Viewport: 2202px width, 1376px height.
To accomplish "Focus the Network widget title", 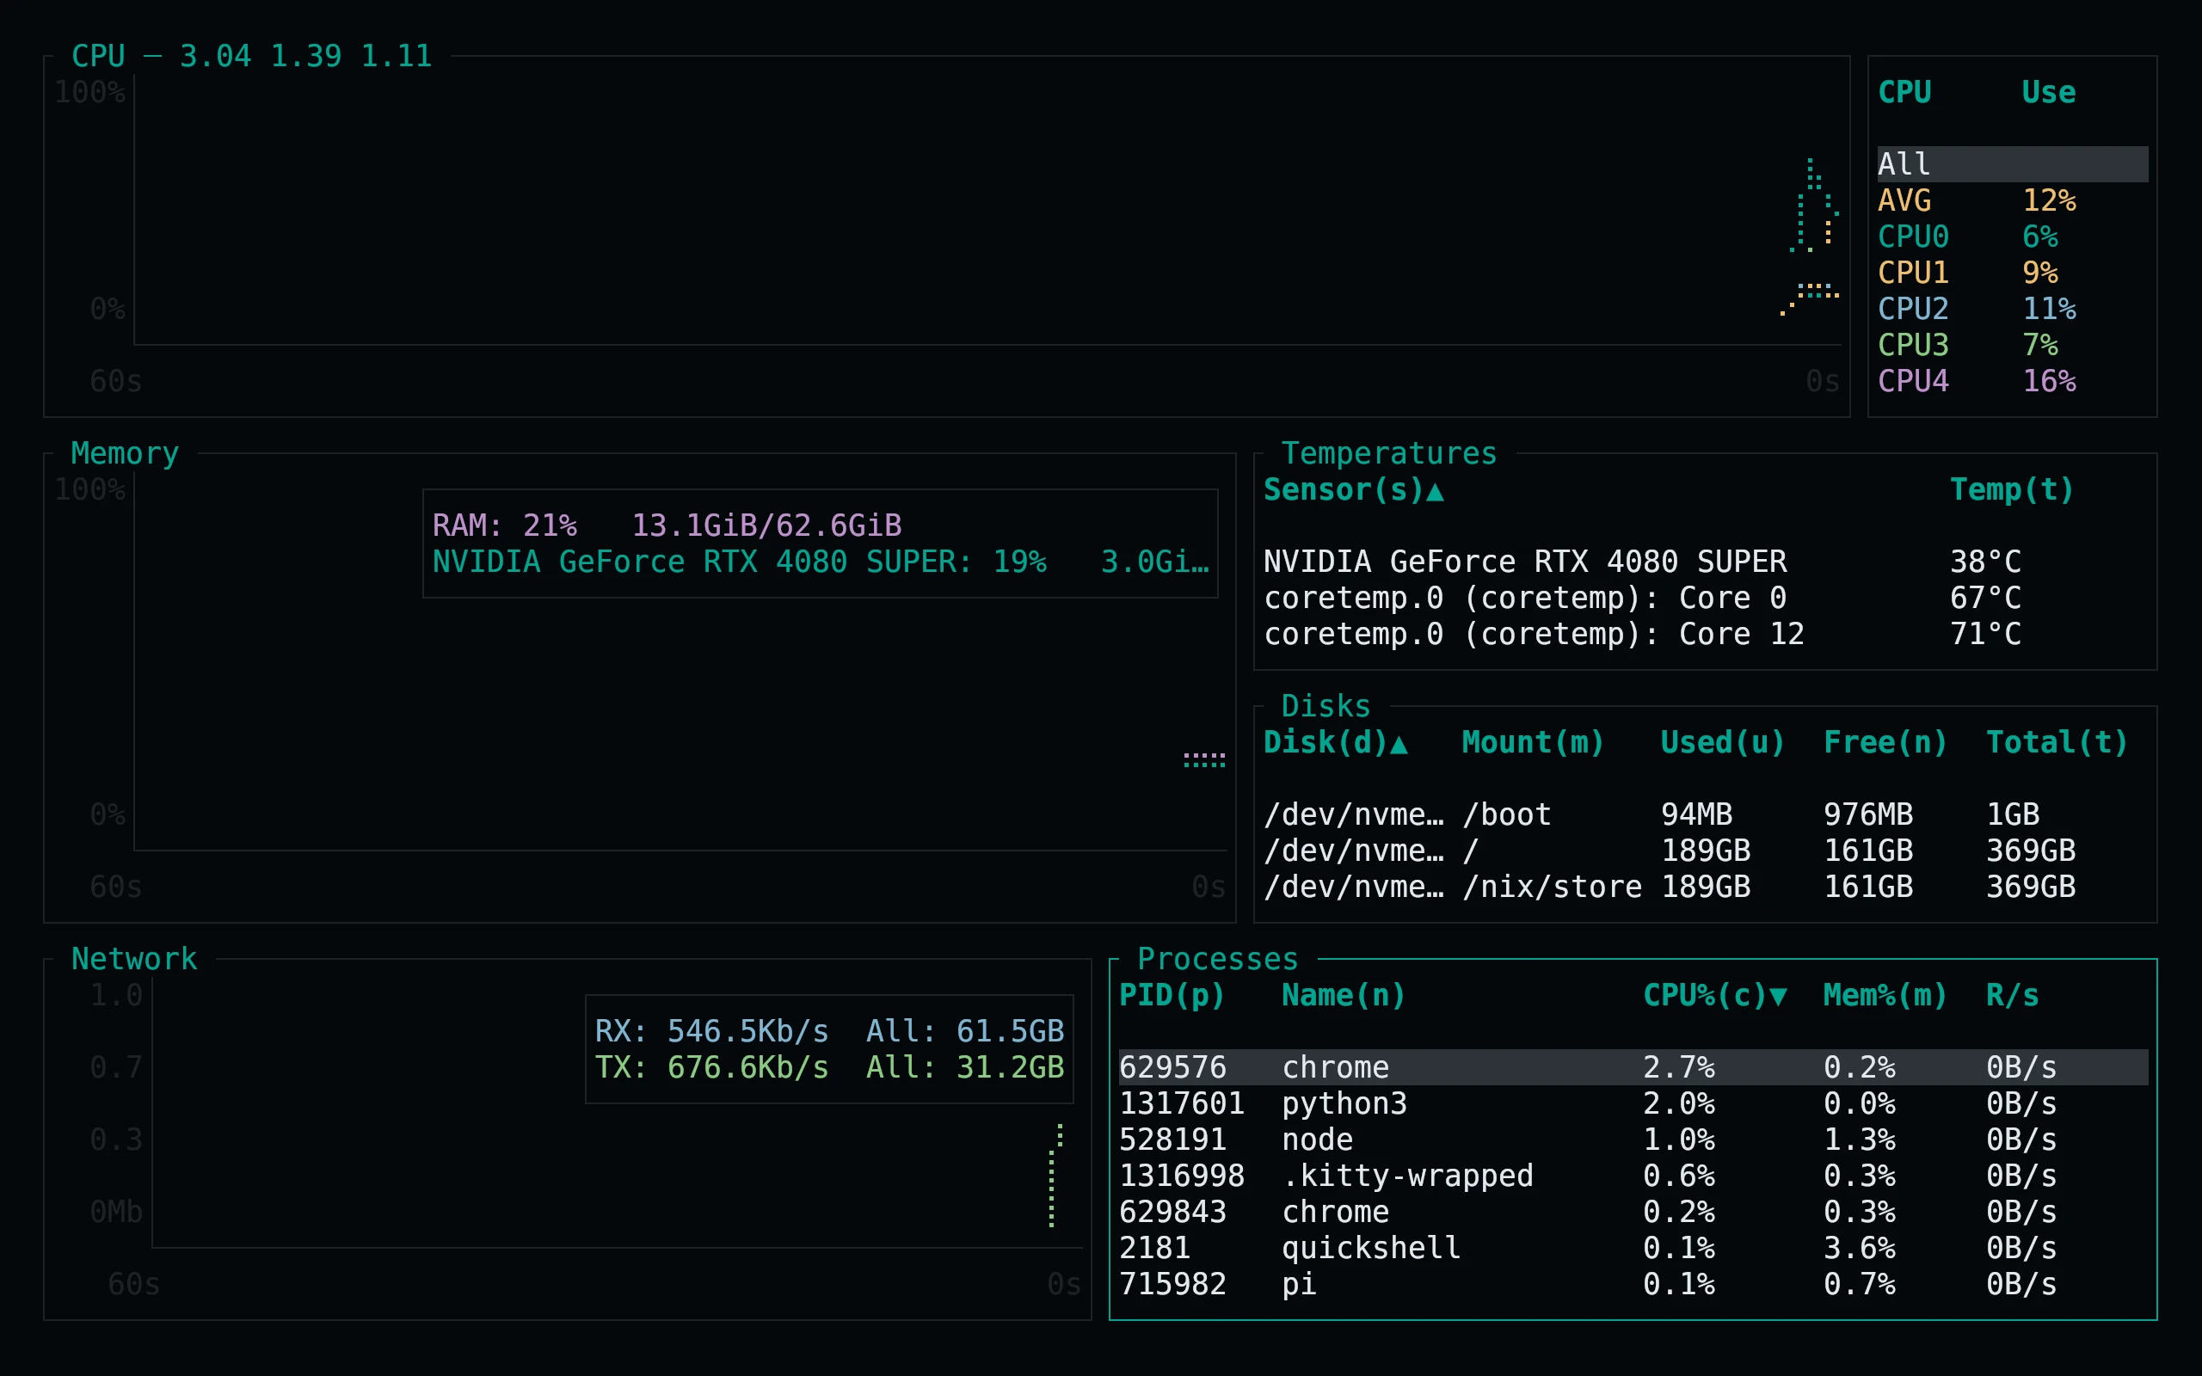I will click(134, 959).
